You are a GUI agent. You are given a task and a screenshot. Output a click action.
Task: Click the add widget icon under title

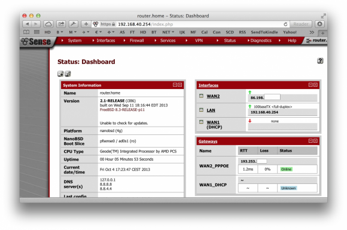pyautogui.click(x=60, y=74)
